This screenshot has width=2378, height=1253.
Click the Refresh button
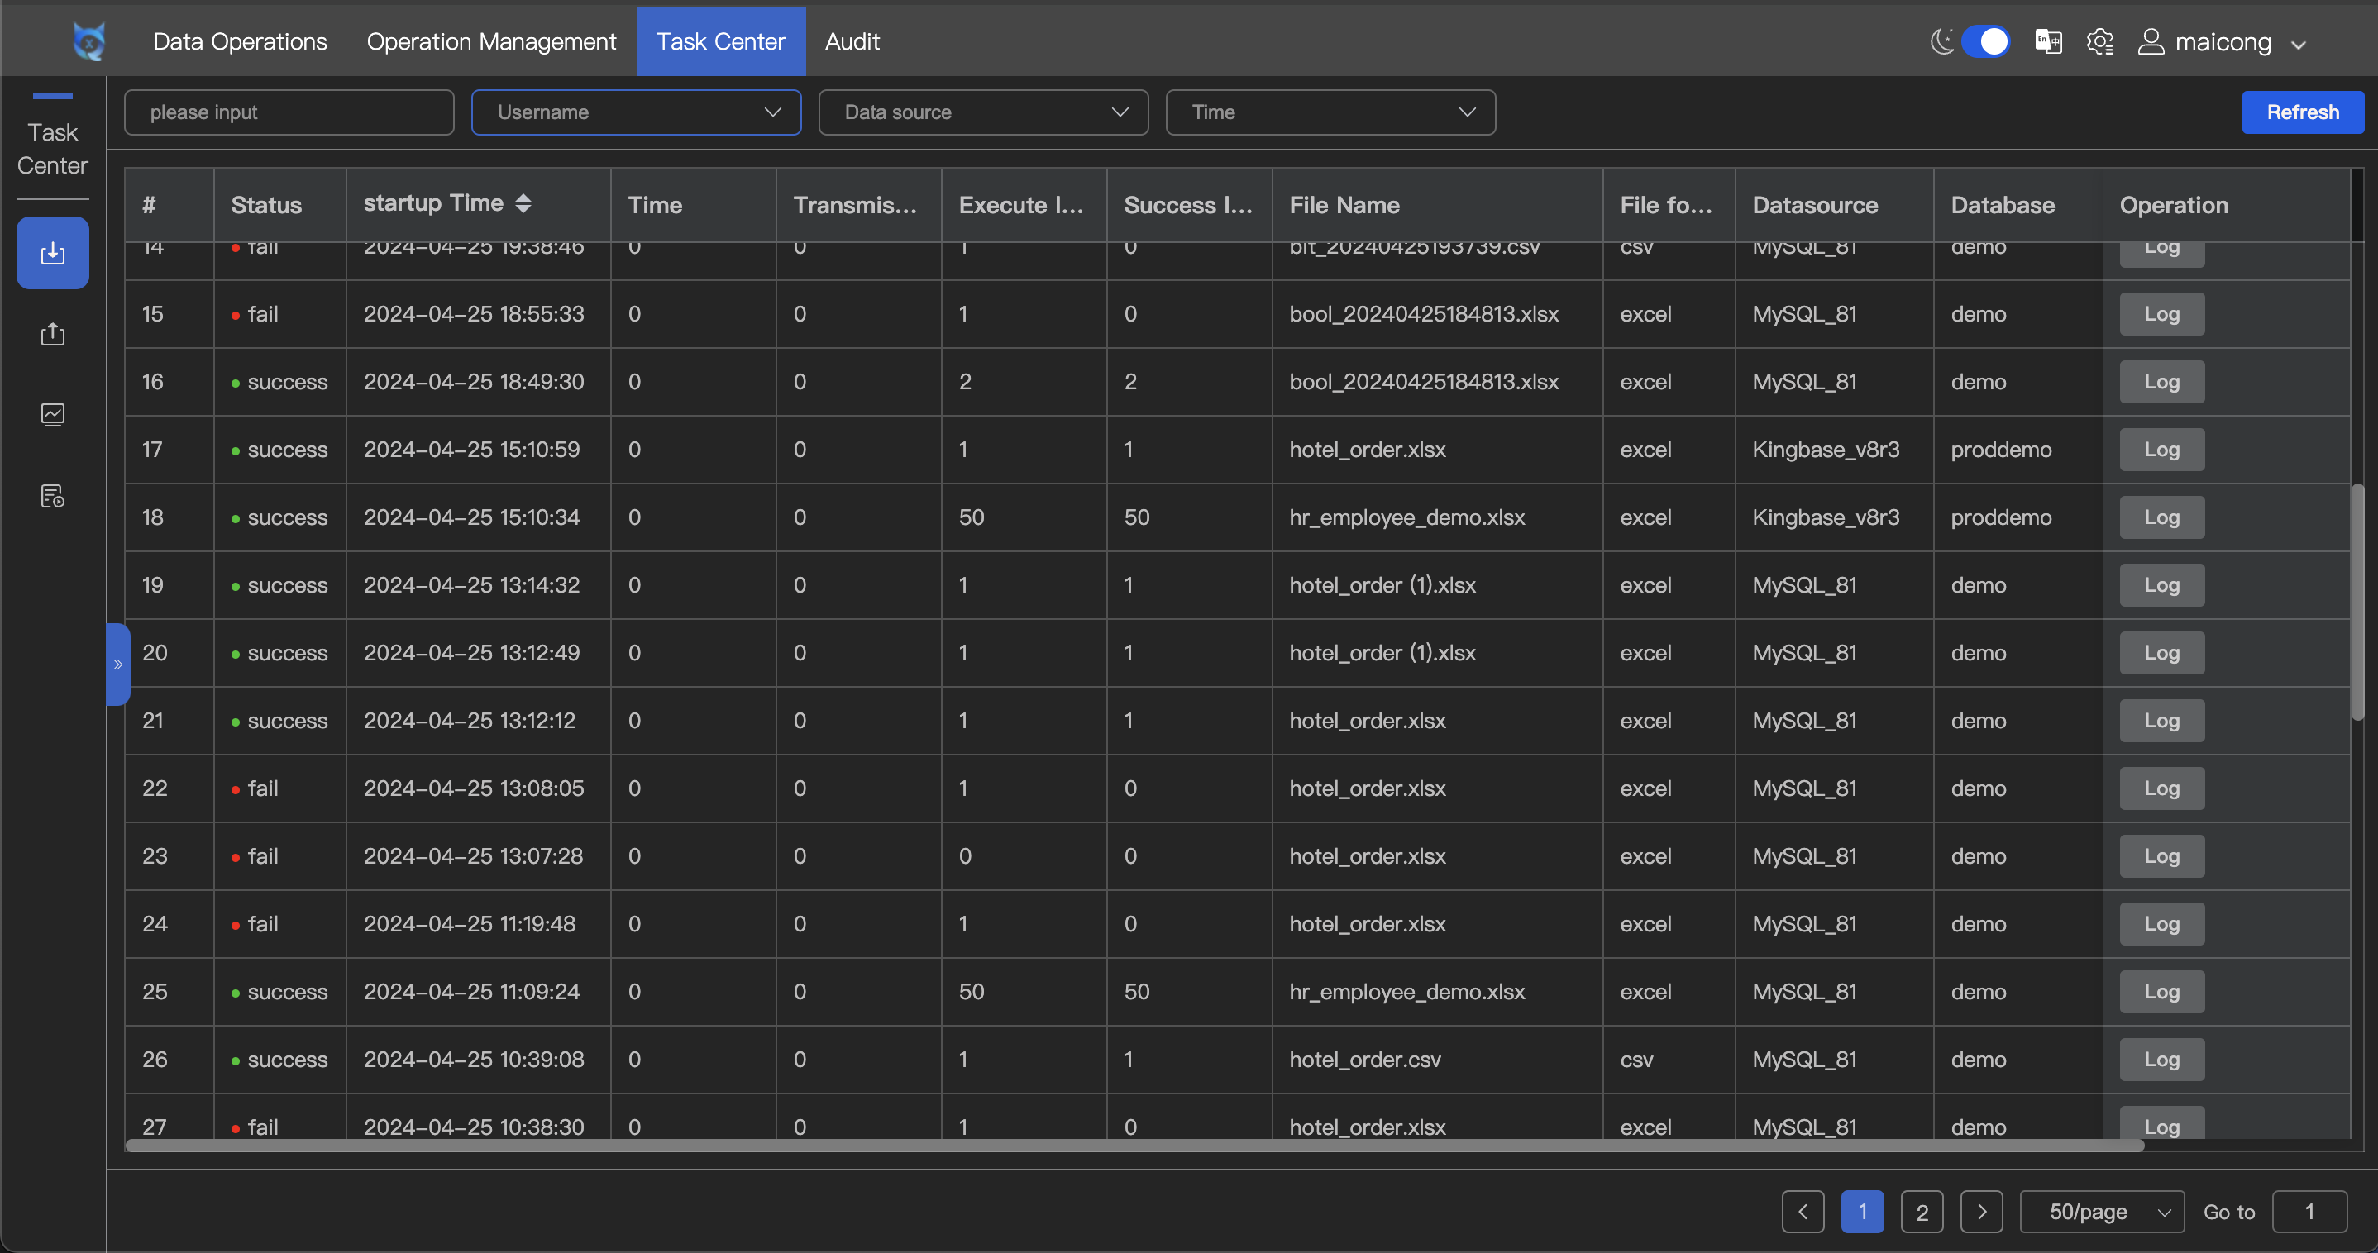(2302, 112)
